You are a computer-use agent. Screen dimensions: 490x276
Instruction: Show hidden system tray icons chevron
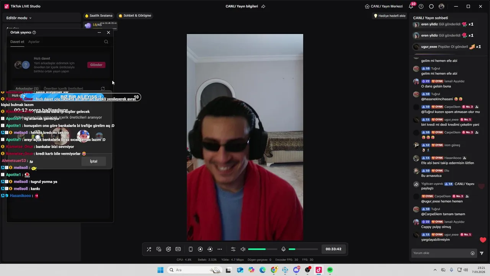435,270
